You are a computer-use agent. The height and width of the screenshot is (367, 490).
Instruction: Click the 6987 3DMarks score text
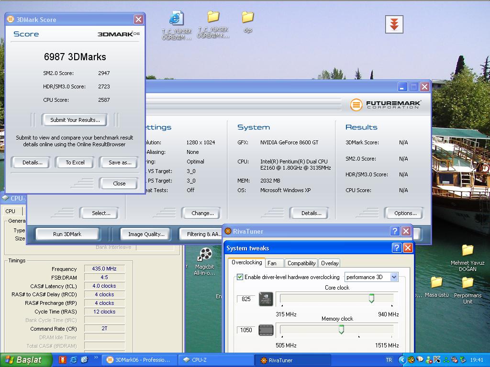[75, 57]
